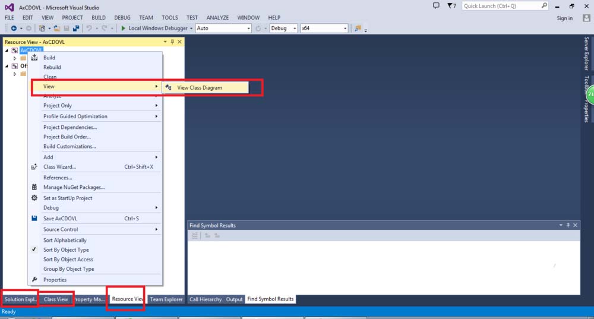The height and width of the screenshot is (319, 594).
Task: Click the Open File folder toolbar icon
Action: 56,29
